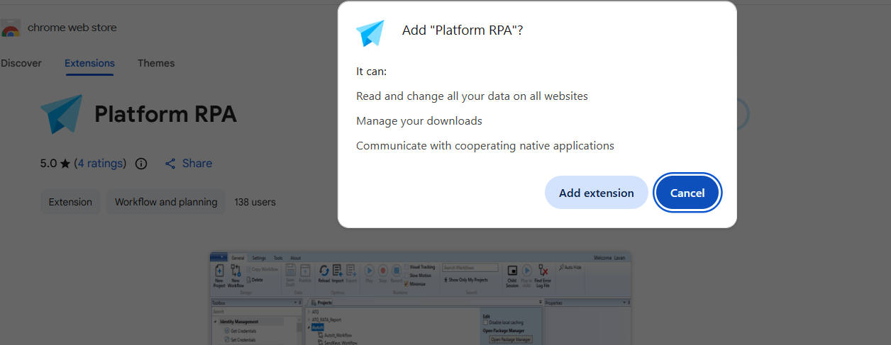Click the paper-plane icon in the dialog

pyautogui.click(x=370, y=33)
